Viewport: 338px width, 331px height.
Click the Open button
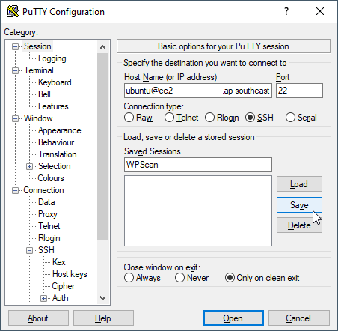(233, 318)
